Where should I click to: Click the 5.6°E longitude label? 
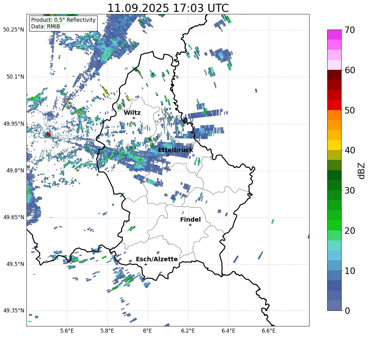tap(67, 331)
